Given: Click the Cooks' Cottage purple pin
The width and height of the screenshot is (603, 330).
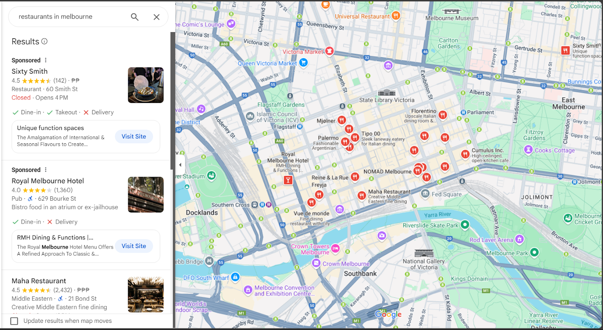Looking at the screenshot, I should click(528, 150).
